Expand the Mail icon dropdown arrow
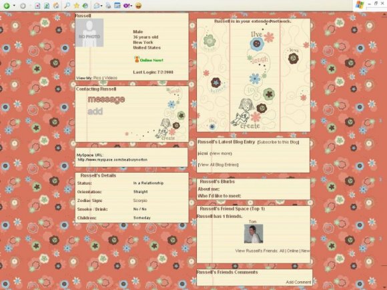 [101, 6]
